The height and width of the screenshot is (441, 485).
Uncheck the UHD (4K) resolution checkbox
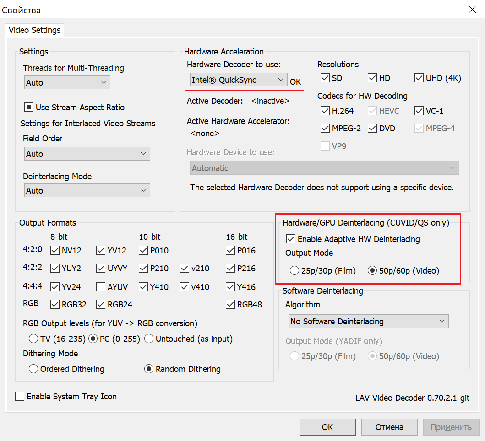[x=419, y=78]
